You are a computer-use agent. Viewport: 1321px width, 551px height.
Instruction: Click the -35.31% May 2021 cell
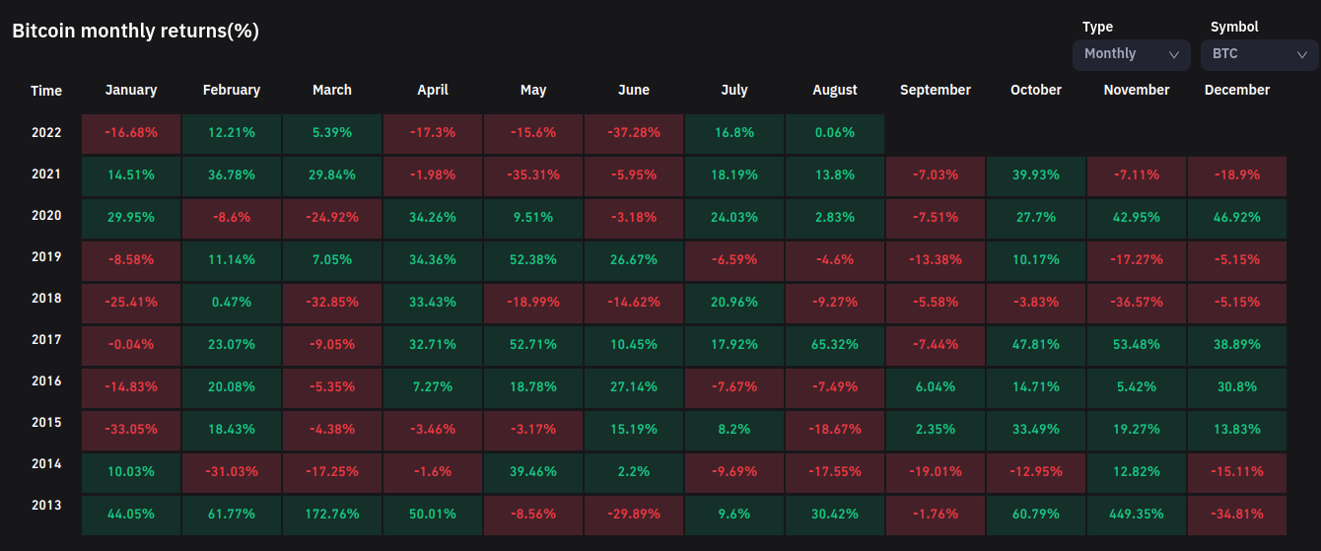pyautogui.click(x=533, y=175)
